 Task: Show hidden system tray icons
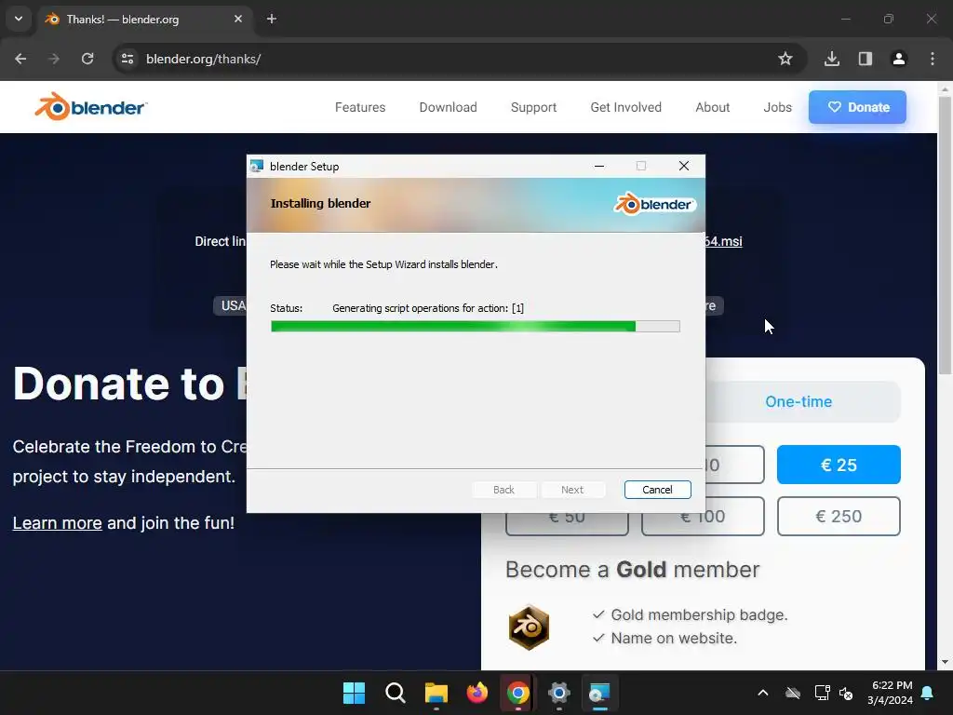(x=763, y=693)
